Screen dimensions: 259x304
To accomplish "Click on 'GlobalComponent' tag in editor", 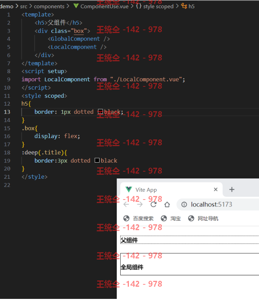I will click(x=75, y=39).
